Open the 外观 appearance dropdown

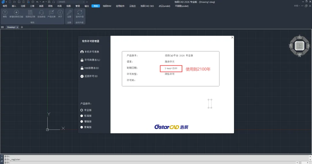point(297,6)
